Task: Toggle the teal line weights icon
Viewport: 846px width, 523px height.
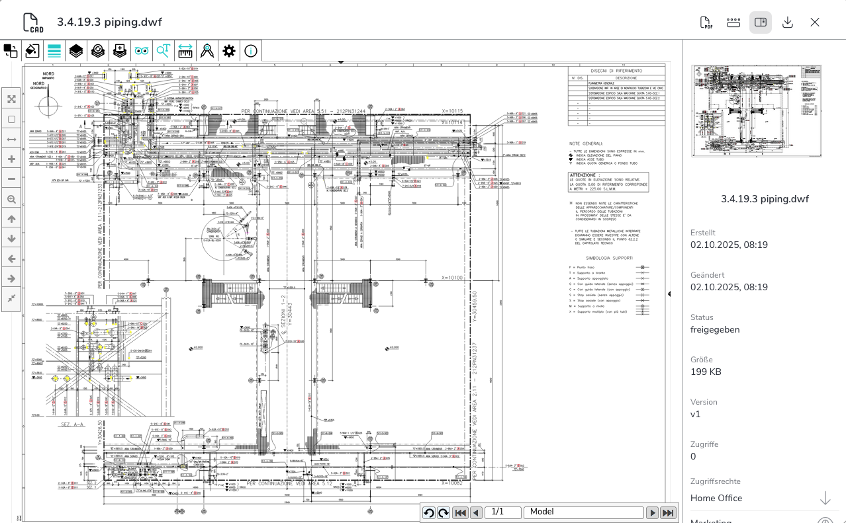Action: (54, 51)
